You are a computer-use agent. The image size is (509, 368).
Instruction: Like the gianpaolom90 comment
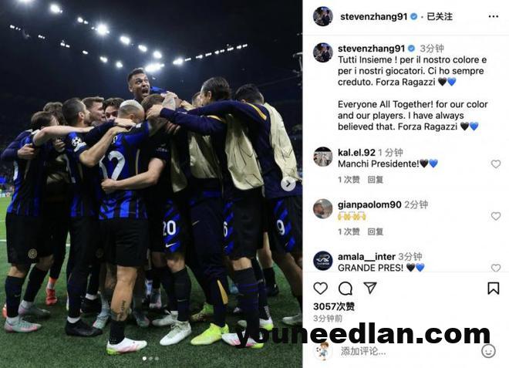496,216
